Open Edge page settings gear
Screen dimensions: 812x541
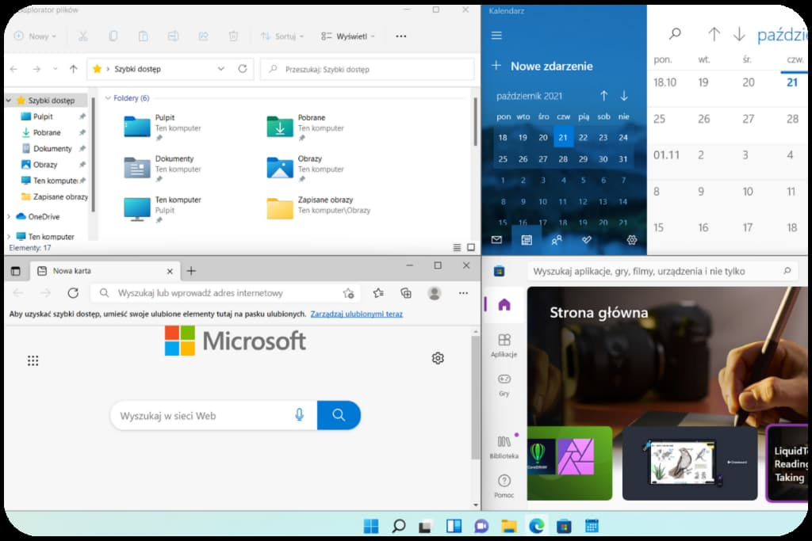(x=438, y=358)
